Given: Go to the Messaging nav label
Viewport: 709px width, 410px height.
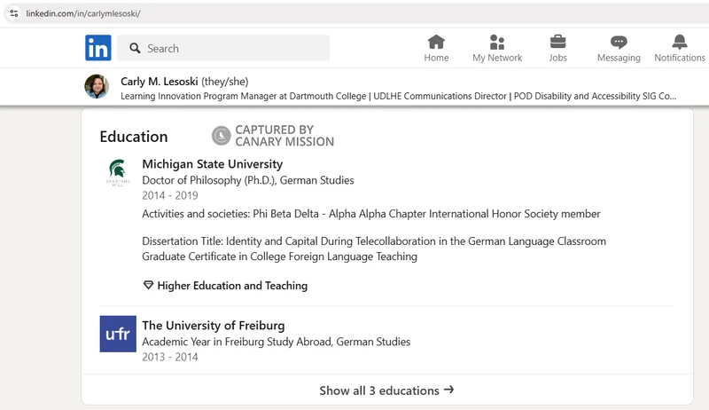Looking at the screenshot, I should tap(619, 58).
